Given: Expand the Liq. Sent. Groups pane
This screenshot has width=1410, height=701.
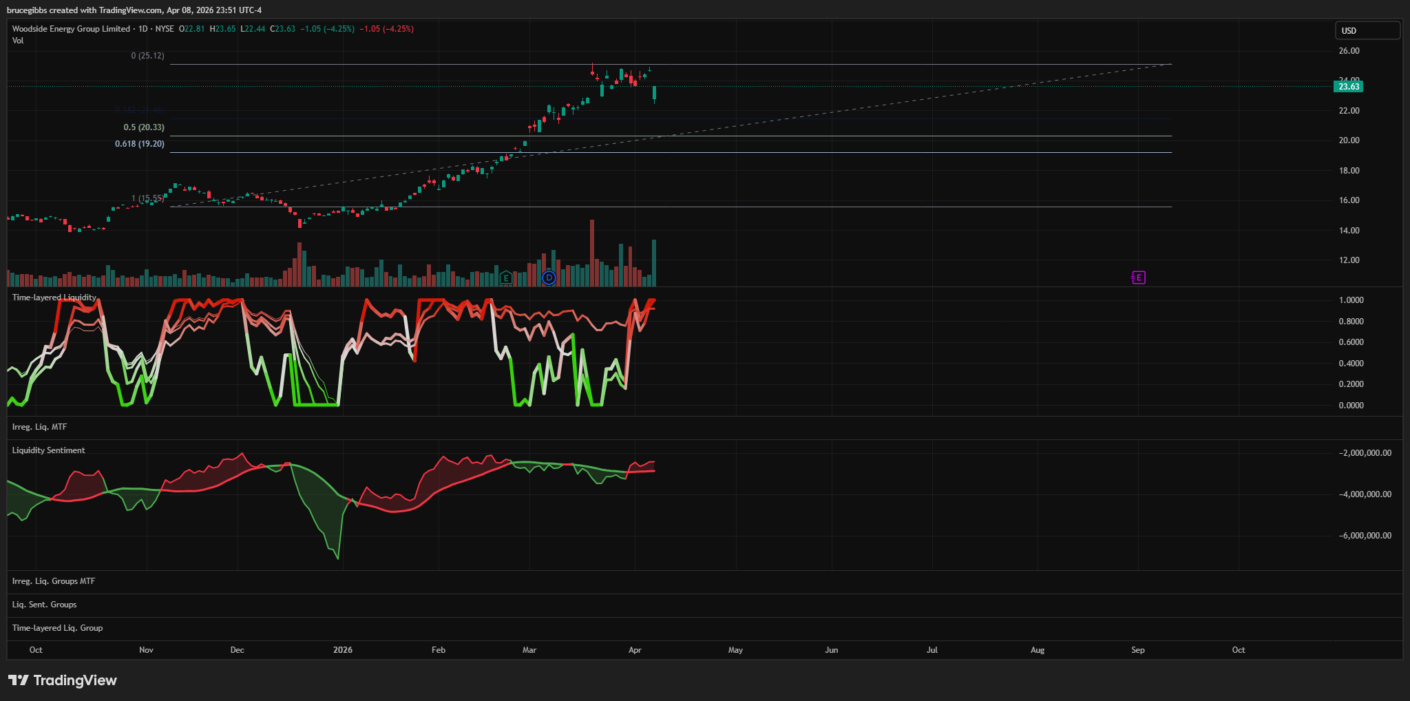Looking at the screenshot, I should (x=45, y=605).
